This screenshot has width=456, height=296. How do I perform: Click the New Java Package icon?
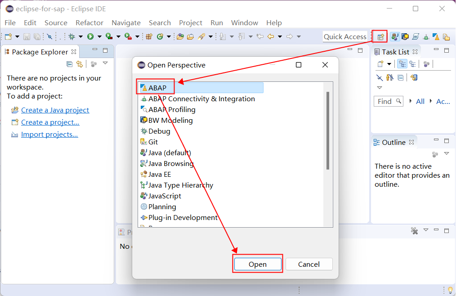click(149, 36)
